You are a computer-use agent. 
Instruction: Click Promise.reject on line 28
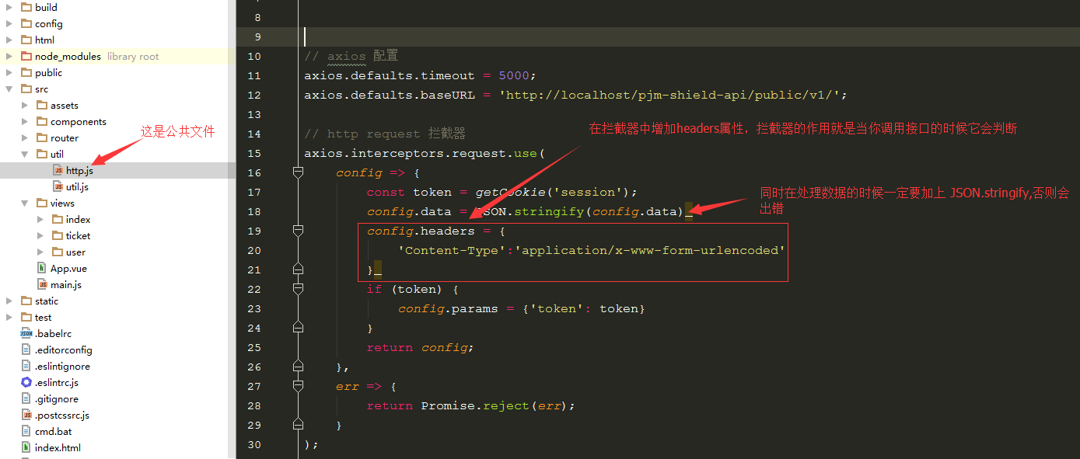475,405
